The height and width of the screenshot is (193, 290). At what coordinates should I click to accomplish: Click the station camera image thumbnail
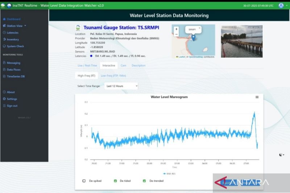pos(241,41)
